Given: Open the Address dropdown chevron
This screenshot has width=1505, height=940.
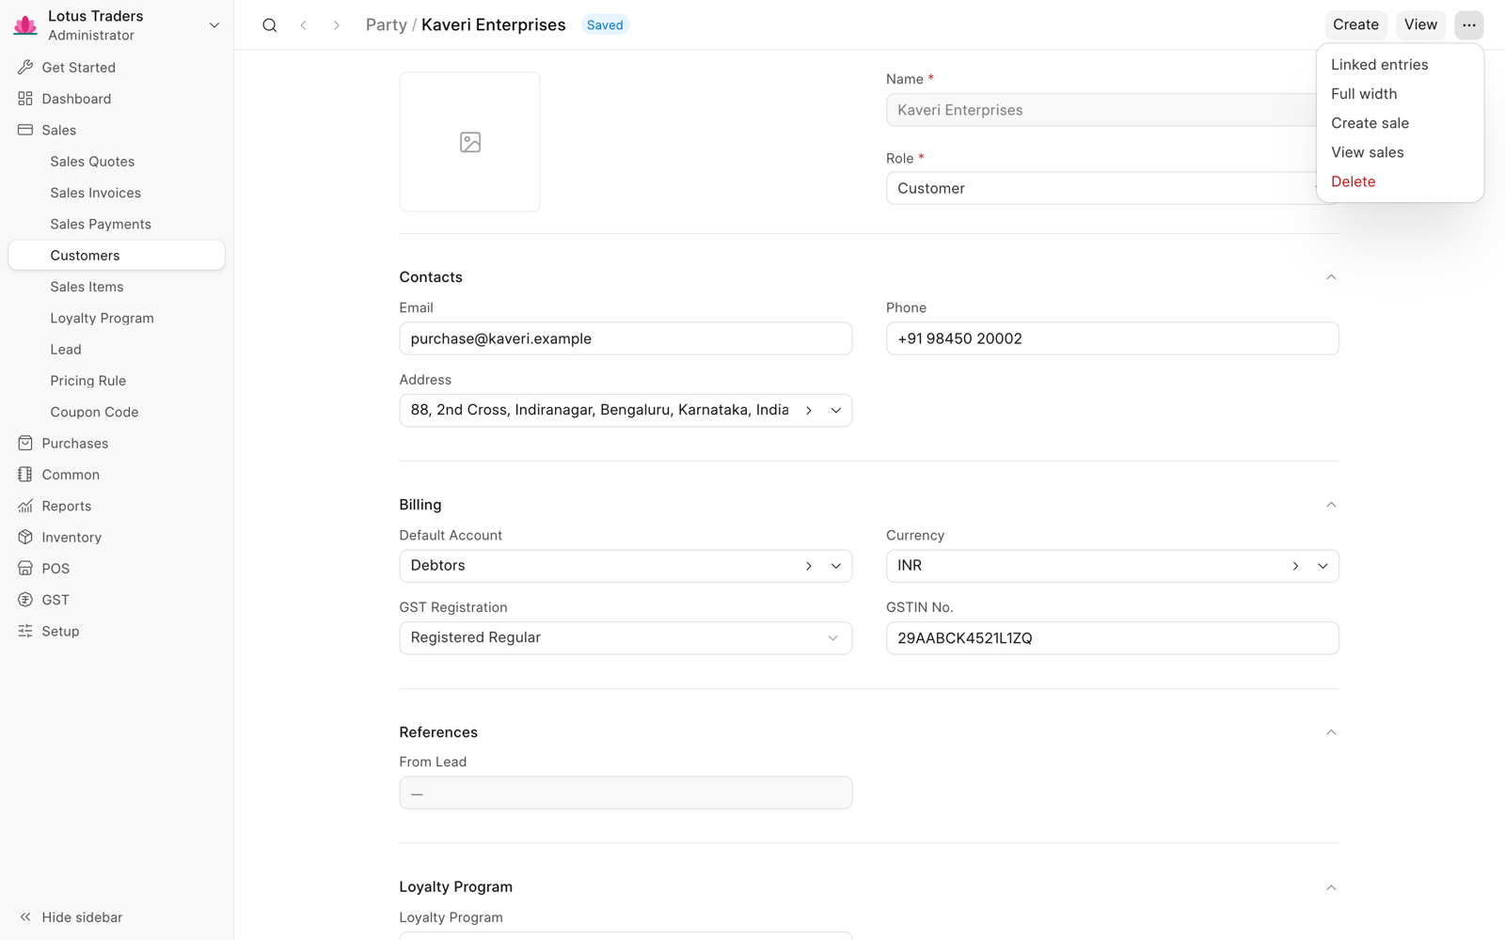Looking at the screenshot, I should 836,411.
